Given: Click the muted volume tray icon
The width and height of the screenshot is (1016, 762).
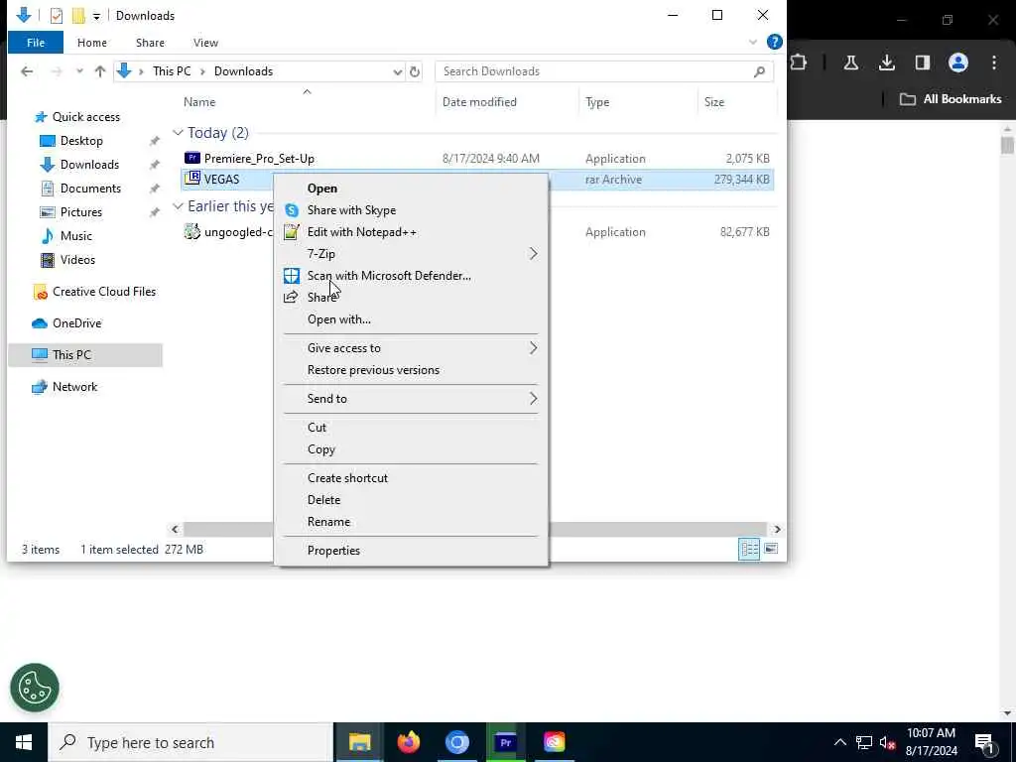Looking at the screenshot, I should point(887,743).
